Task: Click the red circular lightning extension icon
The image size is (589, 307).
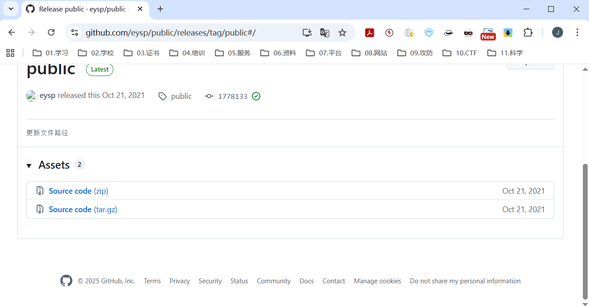Action: coord(389,33)
